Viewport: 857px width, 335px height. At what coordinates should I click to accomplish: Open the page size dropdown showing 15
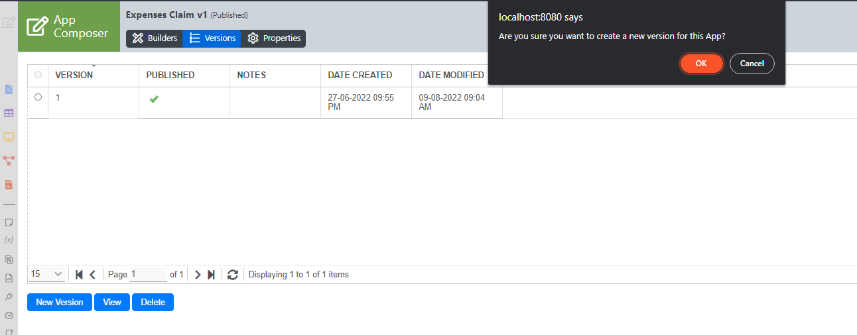(47, 274)
